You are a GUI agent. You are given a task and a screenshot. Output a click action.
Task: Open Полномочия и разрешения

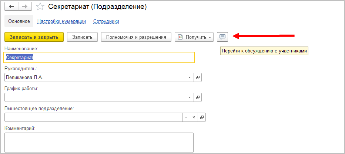[136, 37]
